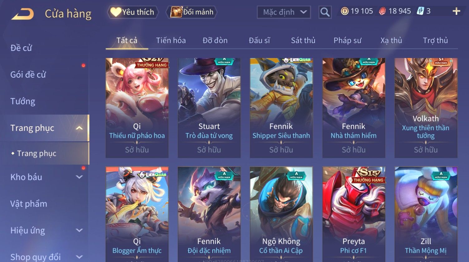This screenshot has width=469, height=262.
Task: Open the Tướng sidebar menu
Action: (23, 101)
